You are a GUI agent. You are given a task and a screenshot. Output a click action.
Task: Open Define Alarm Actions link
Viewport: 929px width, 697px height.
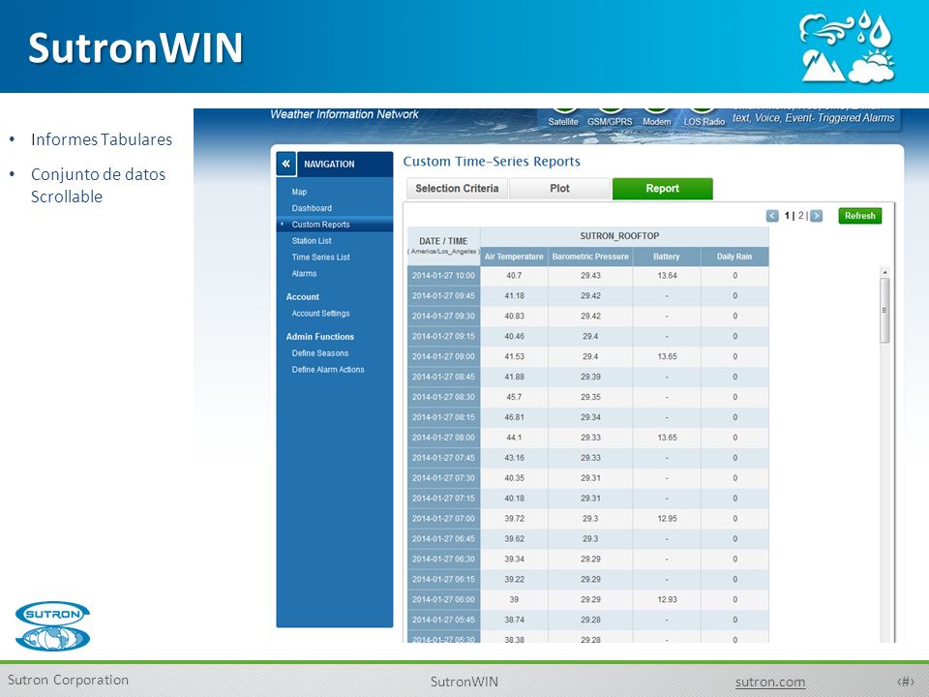click(x=328, y=369)
